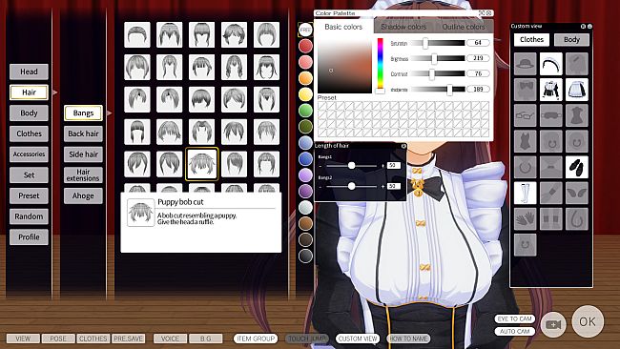The height and width of the screenshot is (349, 620).
Task: Open the Basic colors tab
Action: (343, 27)
